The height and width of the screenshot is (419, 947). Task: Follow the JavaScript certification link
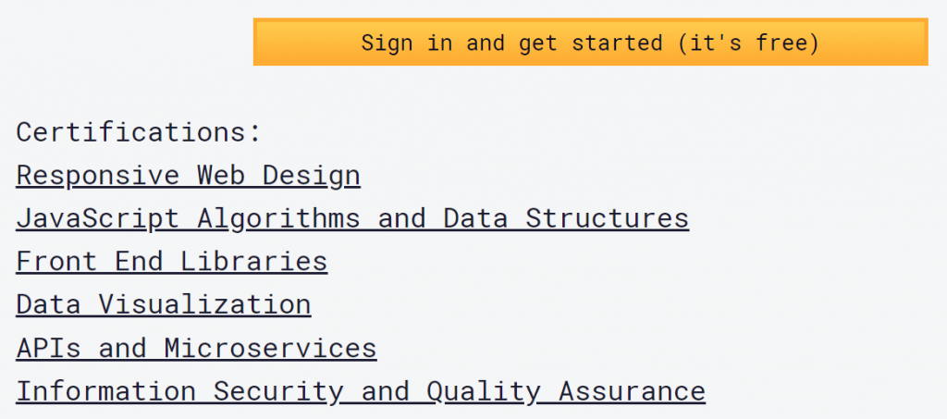(352, 218)
